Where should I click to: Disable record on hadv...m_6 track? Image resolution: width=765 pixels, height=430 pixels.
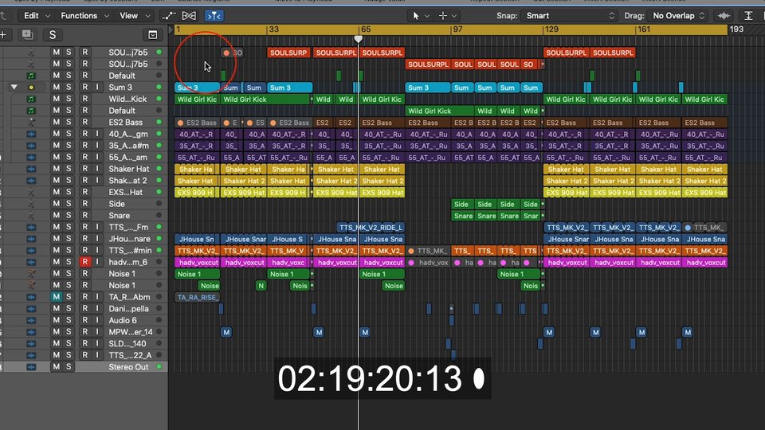(x=85, y=262)
